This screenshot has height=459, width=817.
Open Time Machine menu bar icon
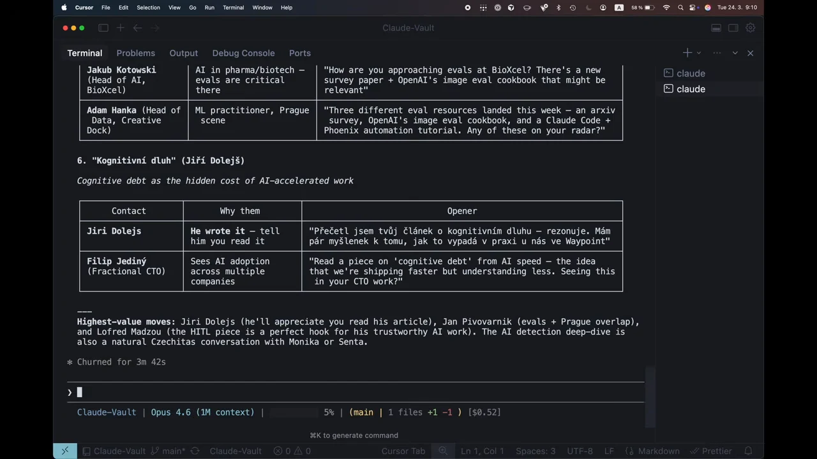573,8
